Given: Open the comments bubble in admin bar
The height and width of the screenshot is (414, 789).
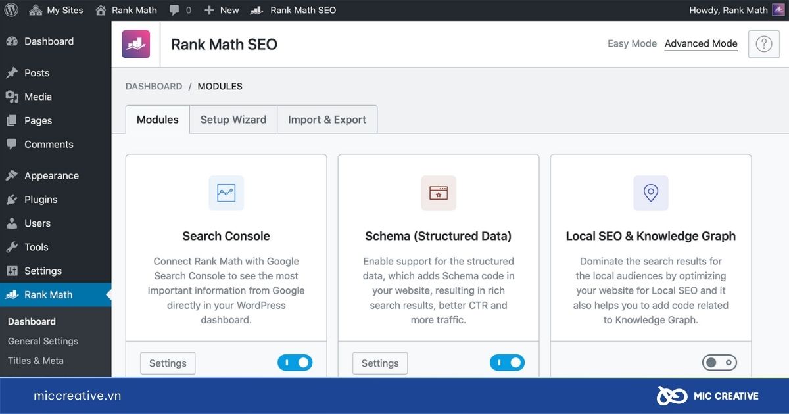Looking at the screenshot, I should tap(180, 10).
